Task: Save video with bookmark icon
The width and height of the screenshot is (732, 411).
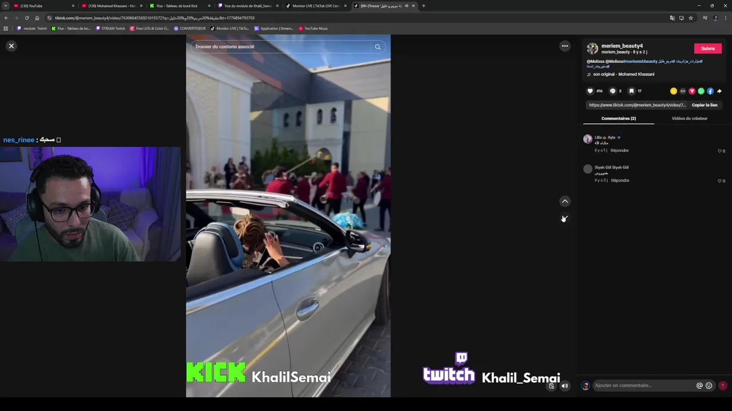Action: tap(631, 91)
